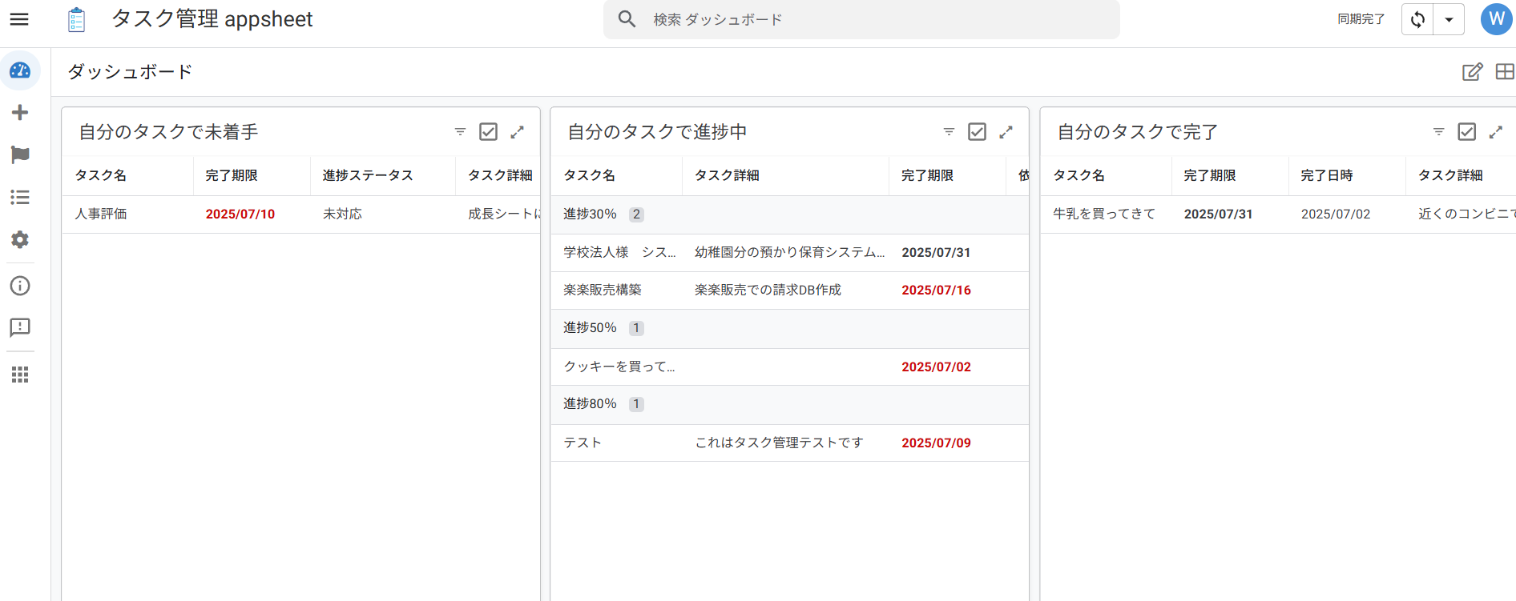
Task: Click the 検索 ダッシュボード search field
Action: point(861,19)
